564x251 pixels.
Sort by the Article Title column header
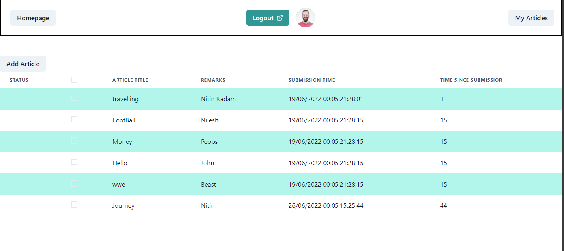[130, 80]
